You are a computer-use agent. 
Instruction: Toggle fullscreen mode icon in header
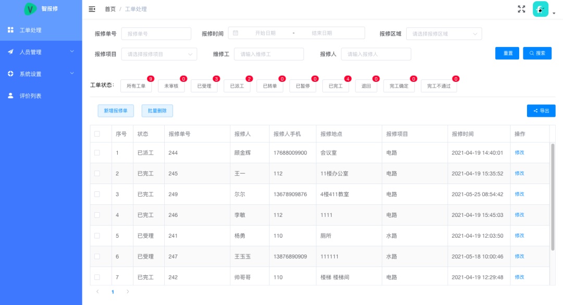click(521, 9)
